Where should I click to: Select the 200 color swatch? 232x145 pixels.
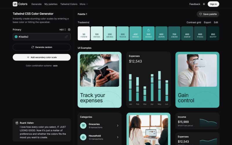(x=110, y=33)
